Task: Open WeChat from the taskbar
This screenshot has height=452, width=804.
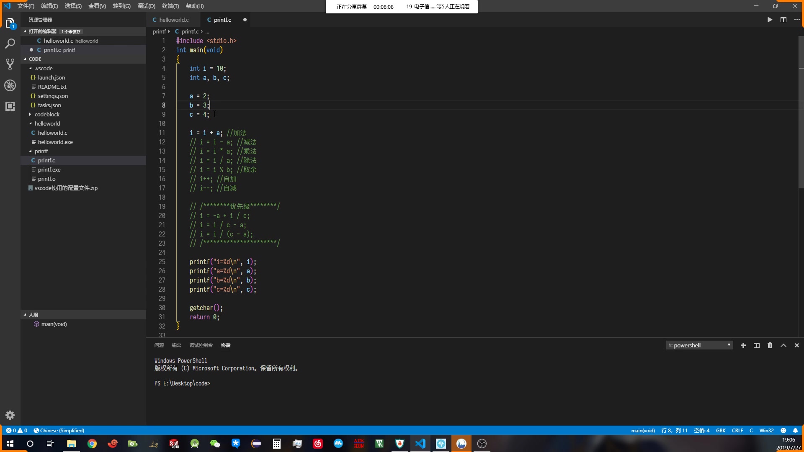Action: (215, 444)
